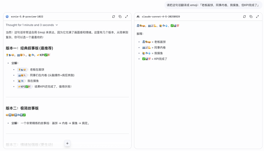Regenerate the claude-sonnet-4-5 response
Viewport: 264px width, 151px height.
point(244,17)
